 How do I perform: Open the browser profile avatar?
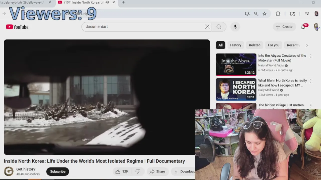316,14
